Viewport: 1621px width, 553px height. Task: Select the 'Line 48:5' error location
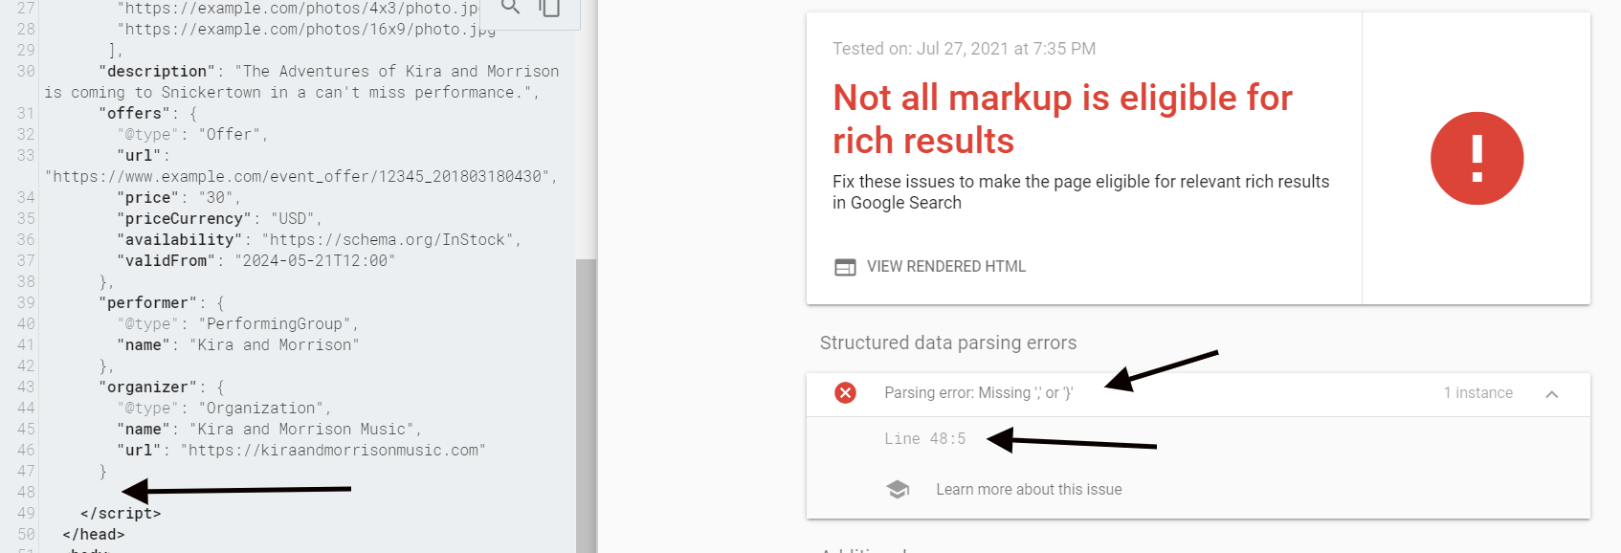tap(924, 439)
